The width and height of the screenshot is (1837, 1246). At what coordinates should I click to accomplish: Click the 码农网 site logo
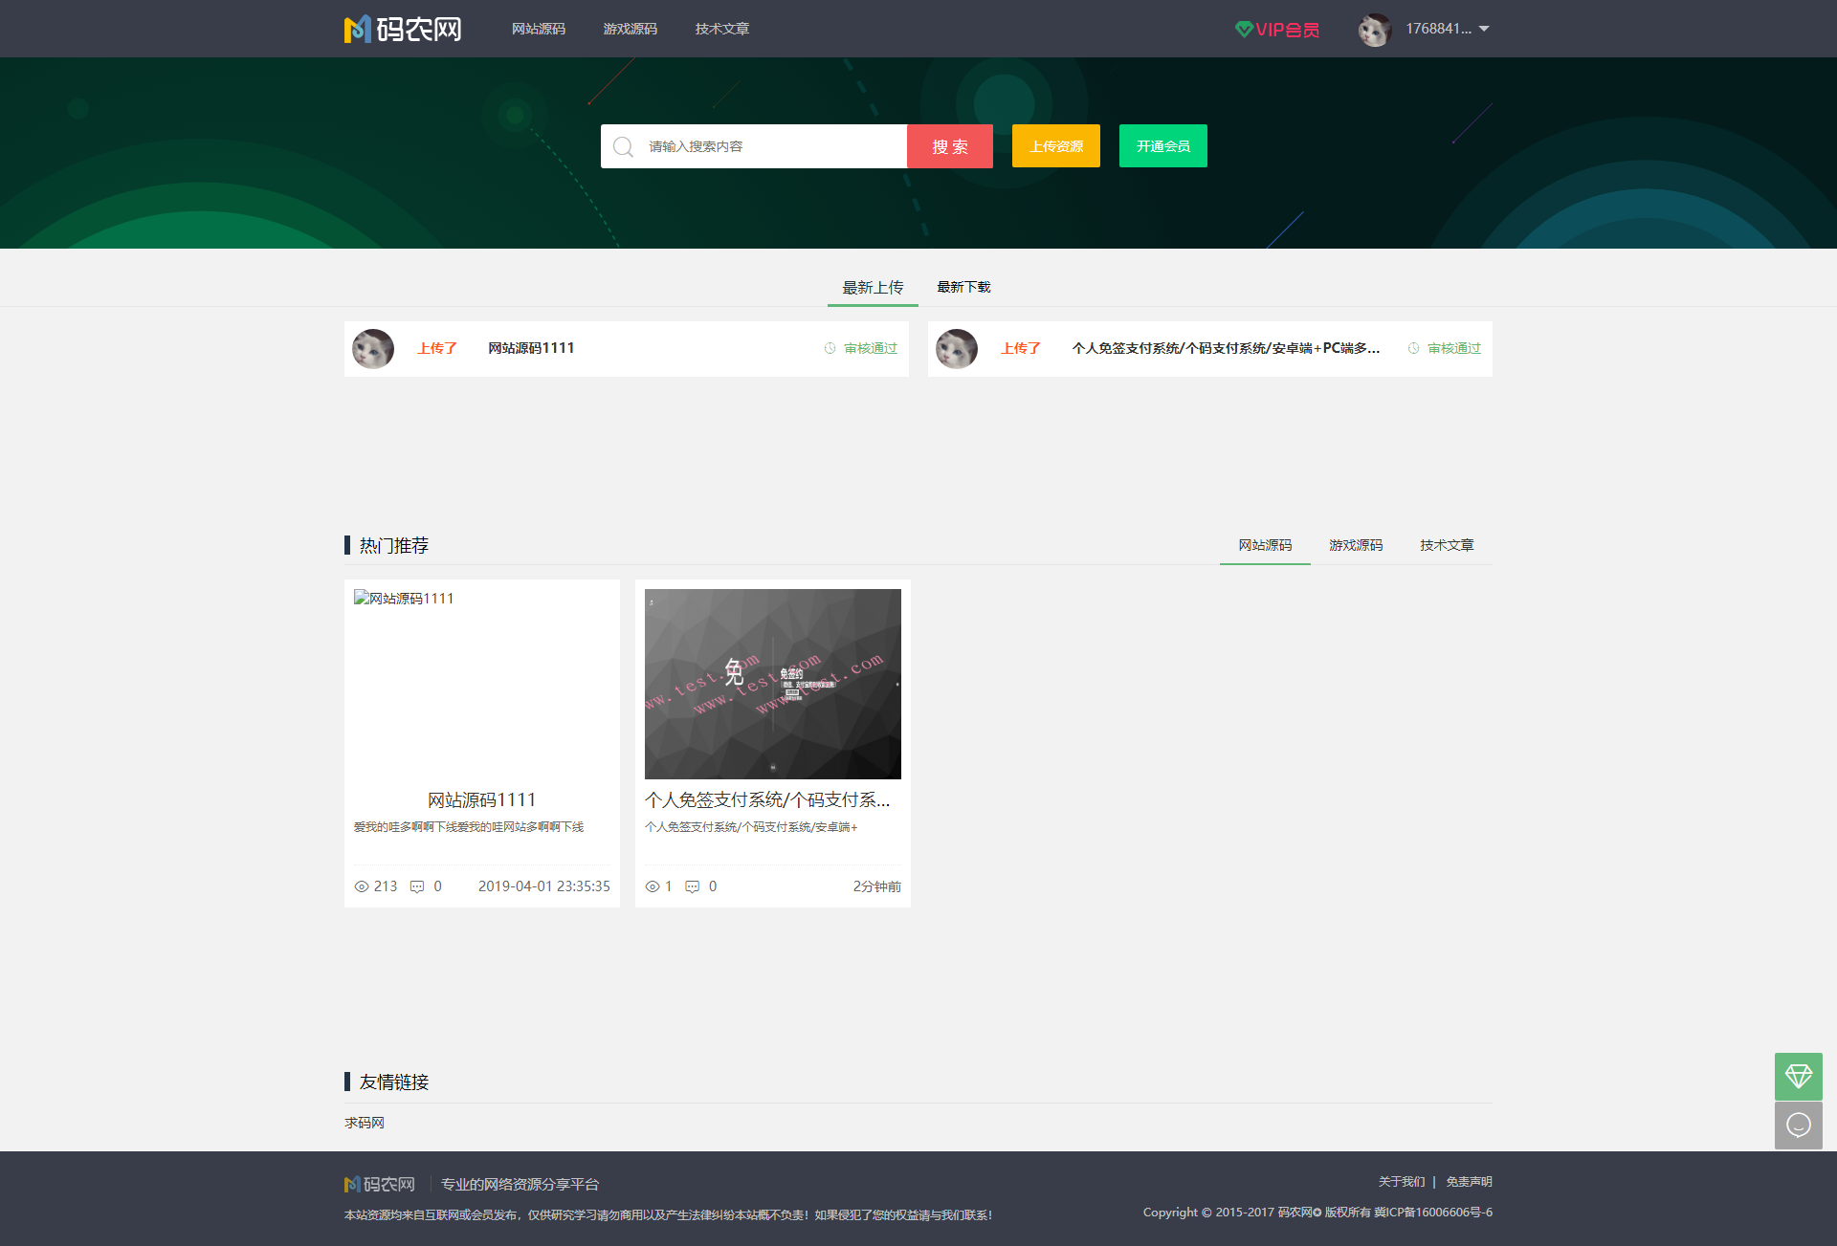click(402, 29)
